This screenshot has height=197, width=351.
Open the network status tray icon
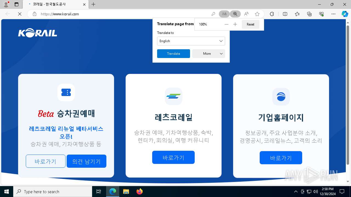pos(309,192)
